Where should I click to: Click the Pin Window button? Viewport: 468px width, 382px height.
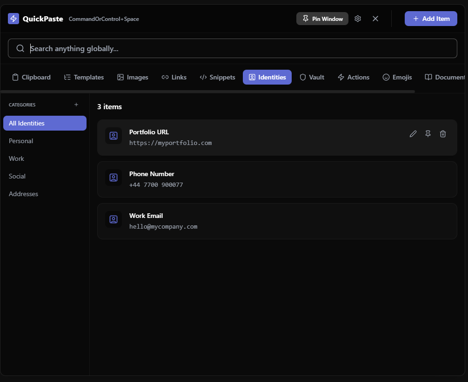pos(322,19)
